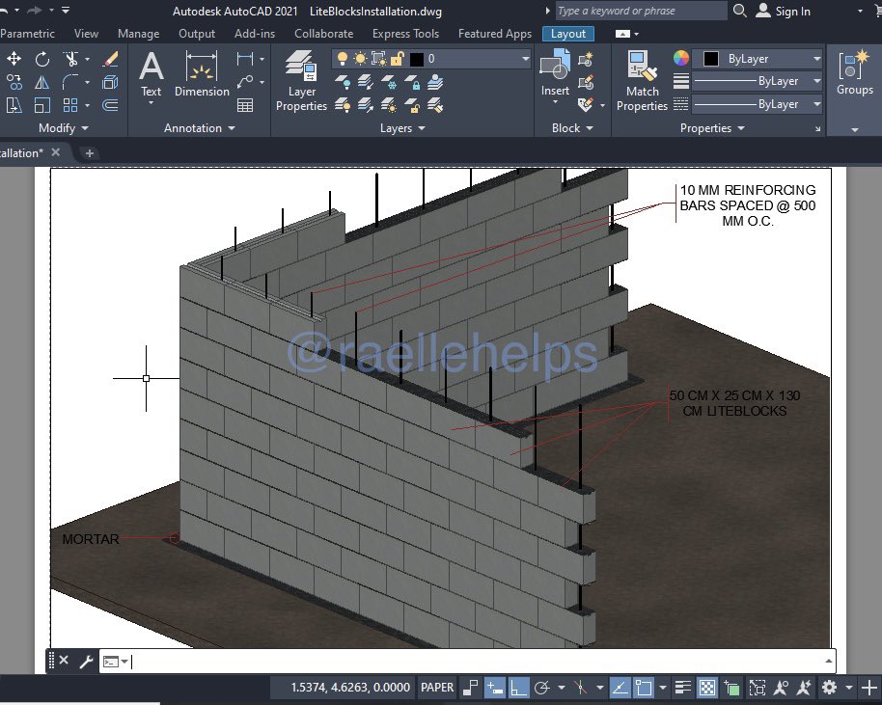
Task: Select the Offset tool
Action: (x=110, y=105)
